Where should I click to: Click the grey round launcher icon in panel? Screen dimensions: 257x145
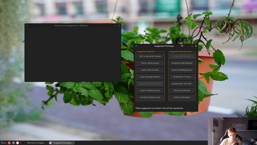pyautogui.click(x=13, y=143)
